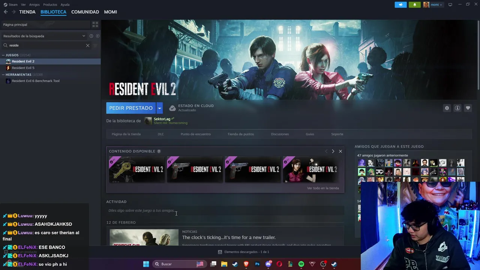Open OBS Studio from taskbar
480x270 pixels.
[323, 264]
